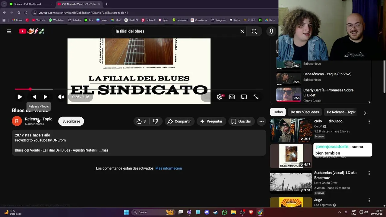Expand description with '...más'
This screenshot has width=386, height=217.
[x=103, y=150]
